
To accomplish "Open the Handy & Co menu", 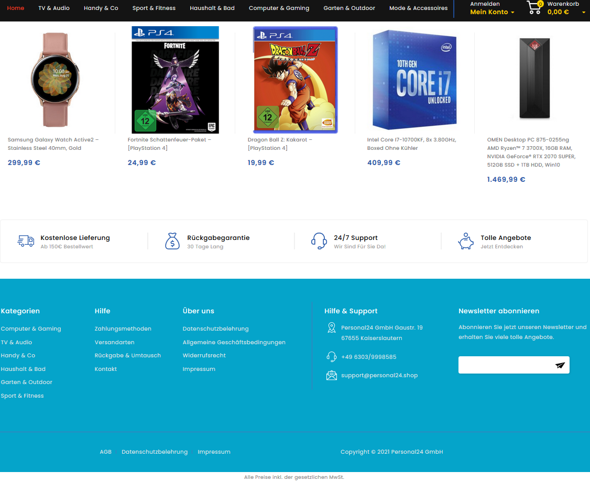I will (x=101, y=8).
